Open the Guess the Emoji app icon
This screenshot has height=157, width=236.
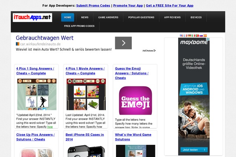[x=135, y=100]
